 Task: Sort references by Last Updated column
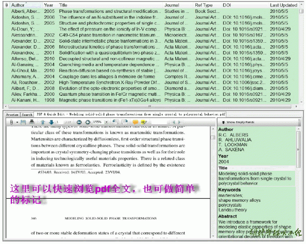[x=283, y=5]
